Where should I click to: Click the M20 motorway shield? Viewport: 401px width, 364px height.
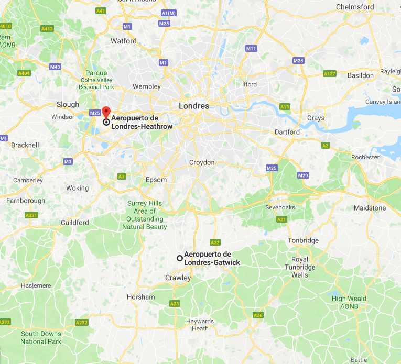click(x=303, y=175)
